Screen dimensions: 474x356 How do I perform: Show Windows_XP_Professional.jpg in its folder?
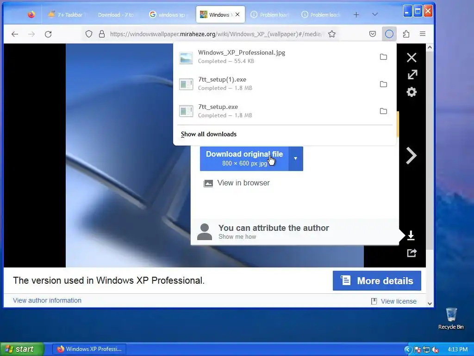point(383,57)
